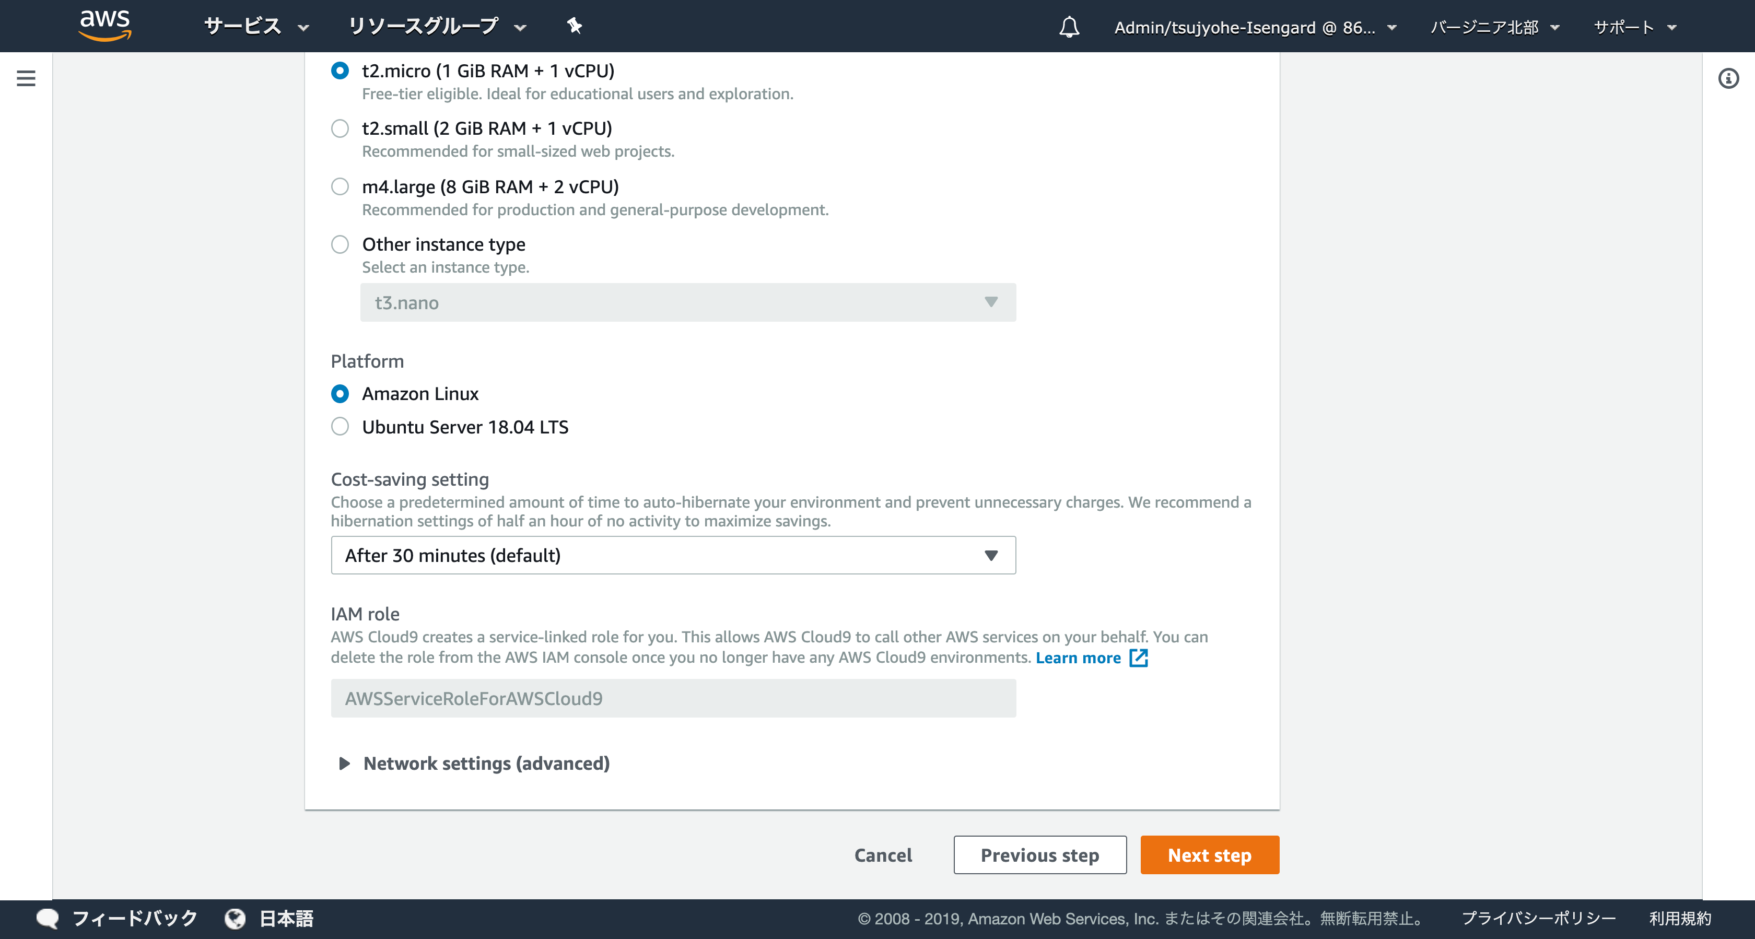Click 'Select an instance type.' text

[446, 267]
